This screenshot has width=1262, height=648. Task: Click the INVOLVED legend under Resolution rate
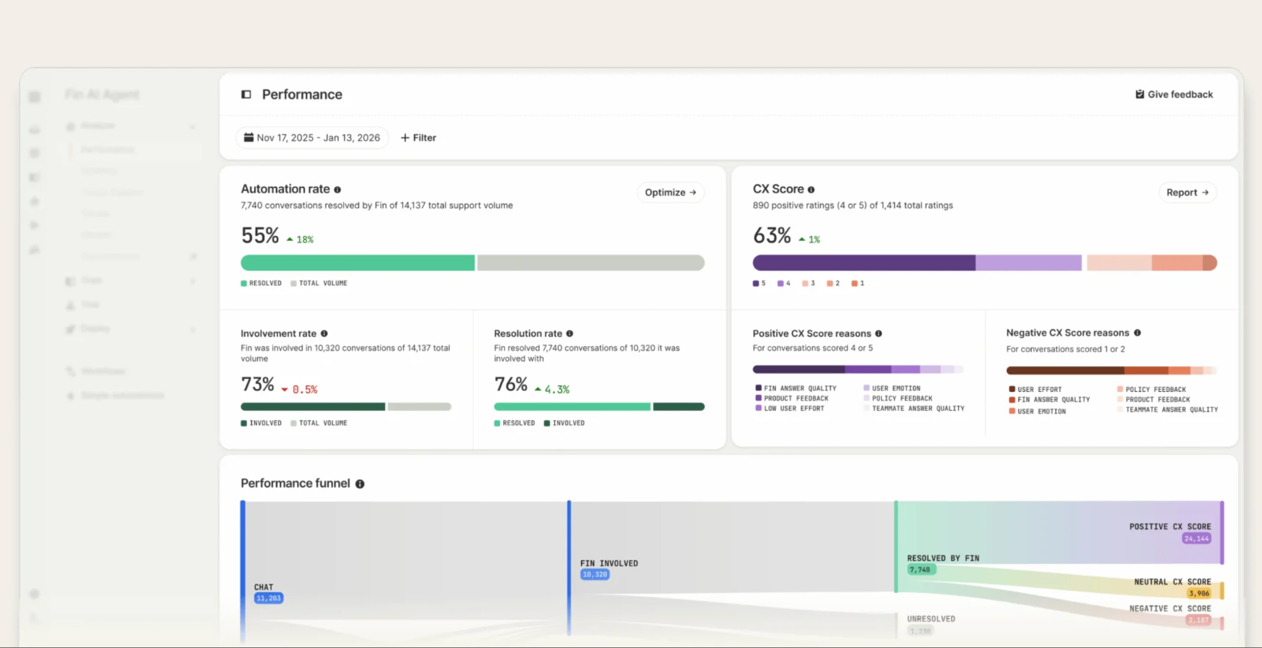tap(564, 423)
